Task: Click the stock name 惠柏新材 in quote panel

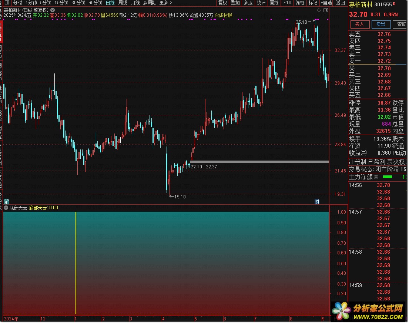Action: (361, 4)
